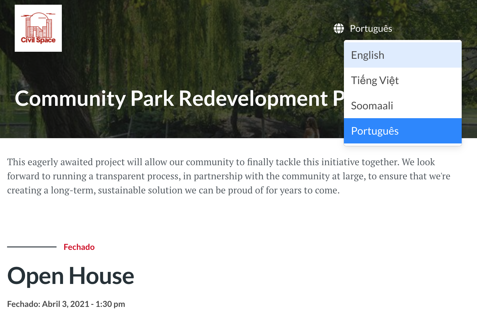
Task: Choose Tiếng Việt language option
Action: point(403,80)
